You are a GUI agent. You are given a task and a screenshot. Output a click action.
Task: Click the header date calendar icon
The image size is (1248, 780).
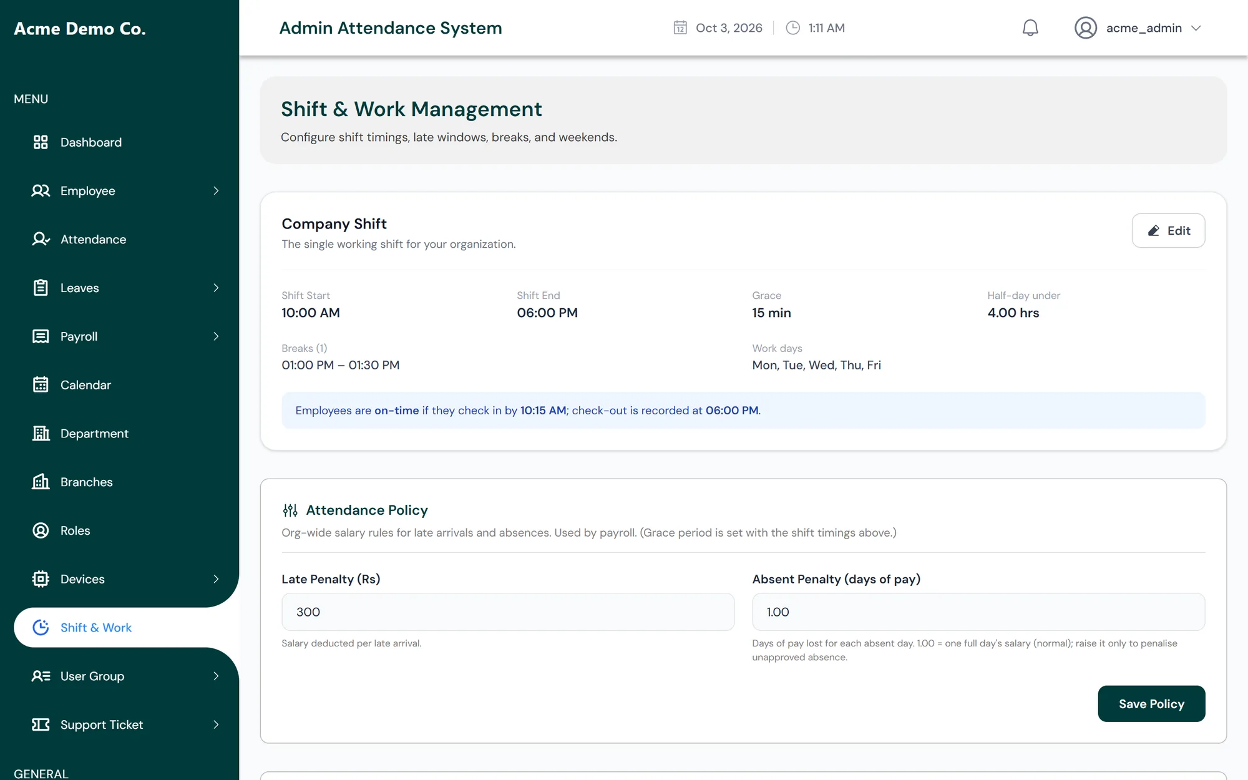click(680, 28)
